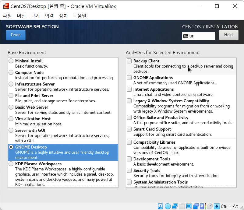
Task: Select the Compute Node radio button
Action: 11,72
